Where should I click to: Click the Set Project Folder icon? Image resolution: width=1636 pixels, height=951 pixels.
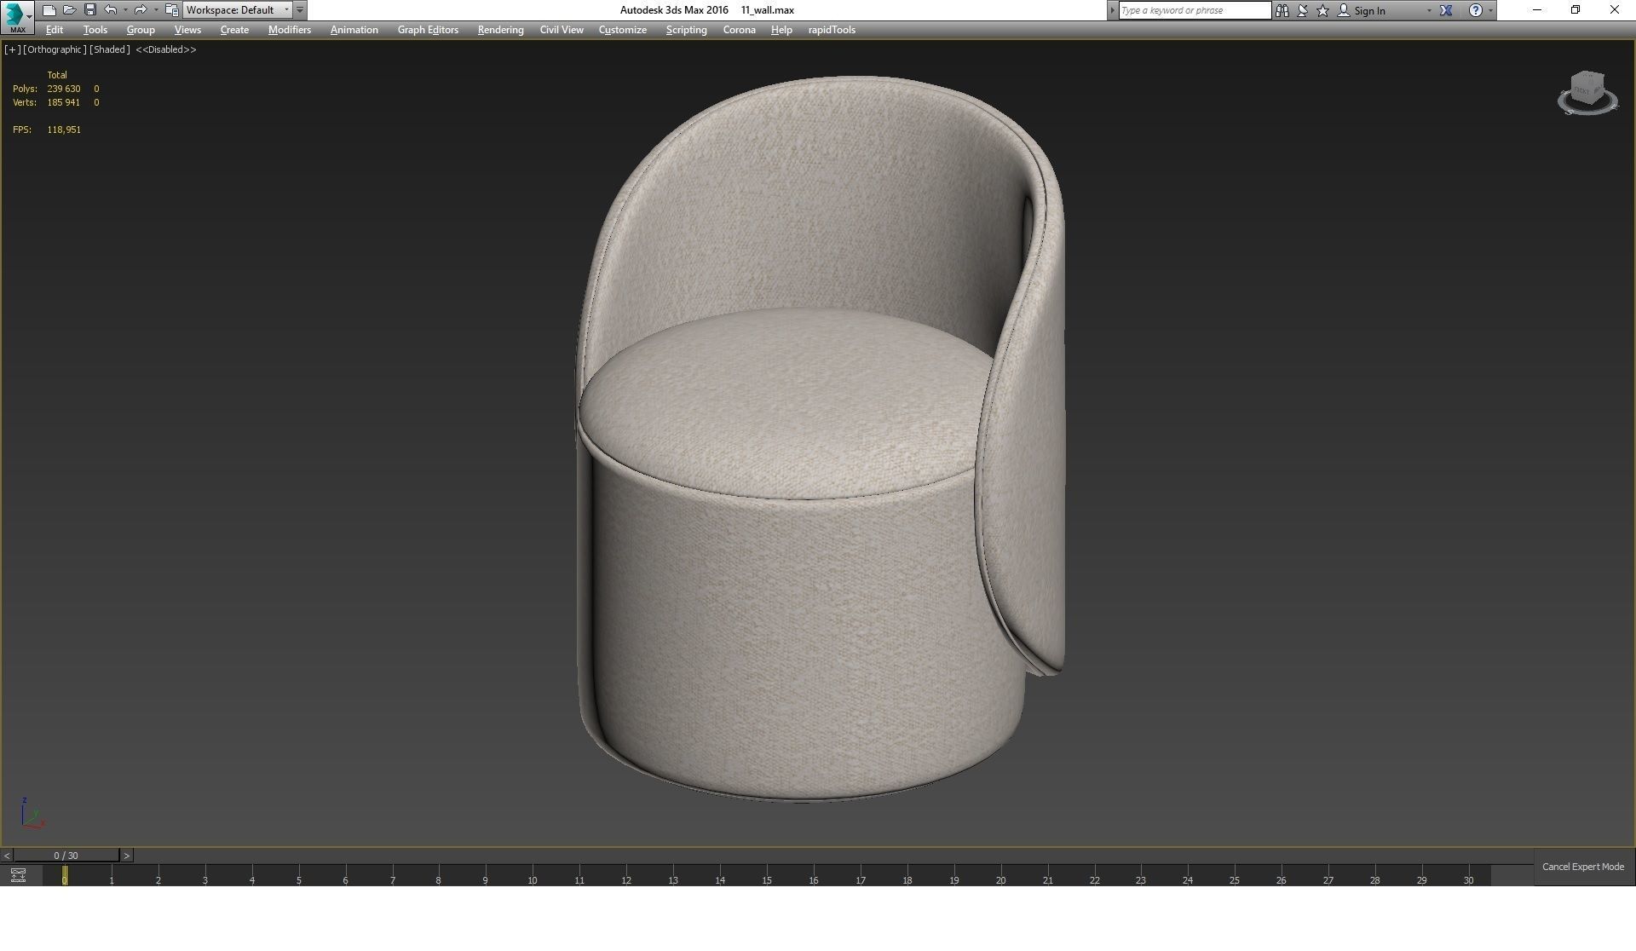coord(171,10)
